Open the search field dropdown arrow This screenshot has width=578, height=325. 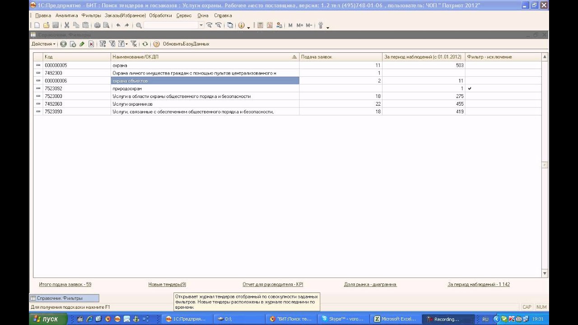tap(202, 25)
